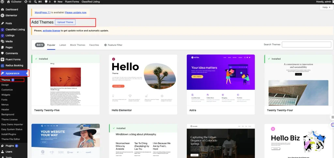334x158 pixels.
Task: Open Theme File Editor submenu item
Action: click(11, 139)
